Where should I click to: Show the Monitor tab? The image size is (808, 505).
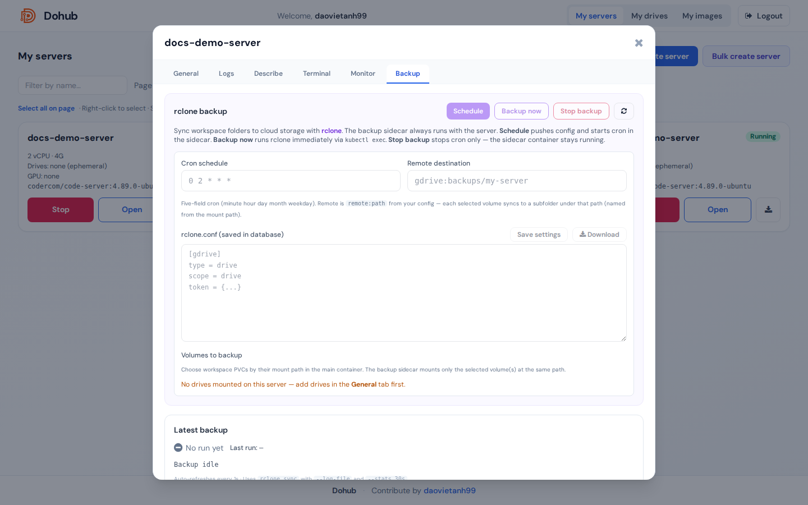363,74
